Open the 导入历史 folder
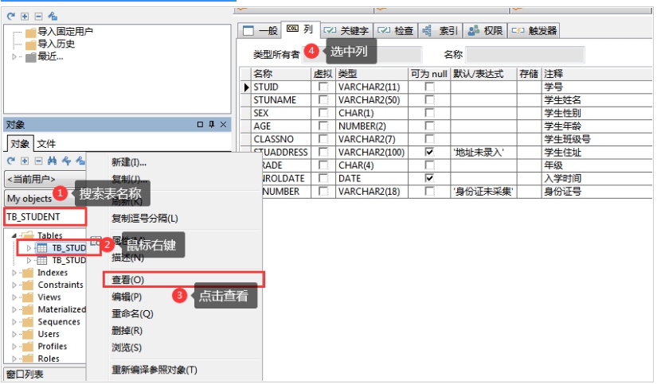Screen dimensions: 657x384 coord(50,44)
